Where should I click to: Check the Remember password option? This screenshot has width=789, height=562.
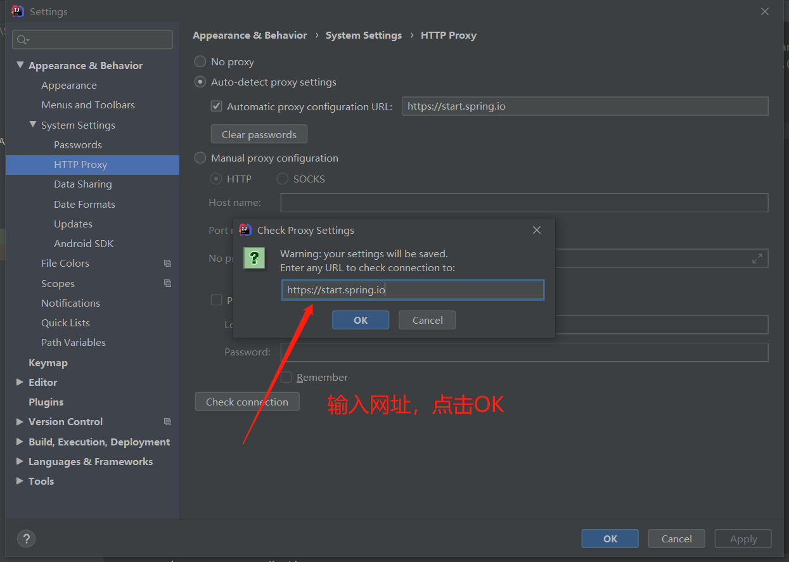tap(286, 377)
